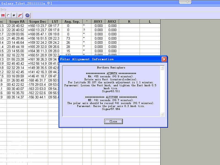Select the L column header
220x165 pixels.
tap(150, 21)
